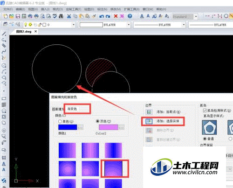The height and width of the screenshot is (188, 233).
Task: Switch to the 图纸1.dwg document tab
Action: point(24,32)
